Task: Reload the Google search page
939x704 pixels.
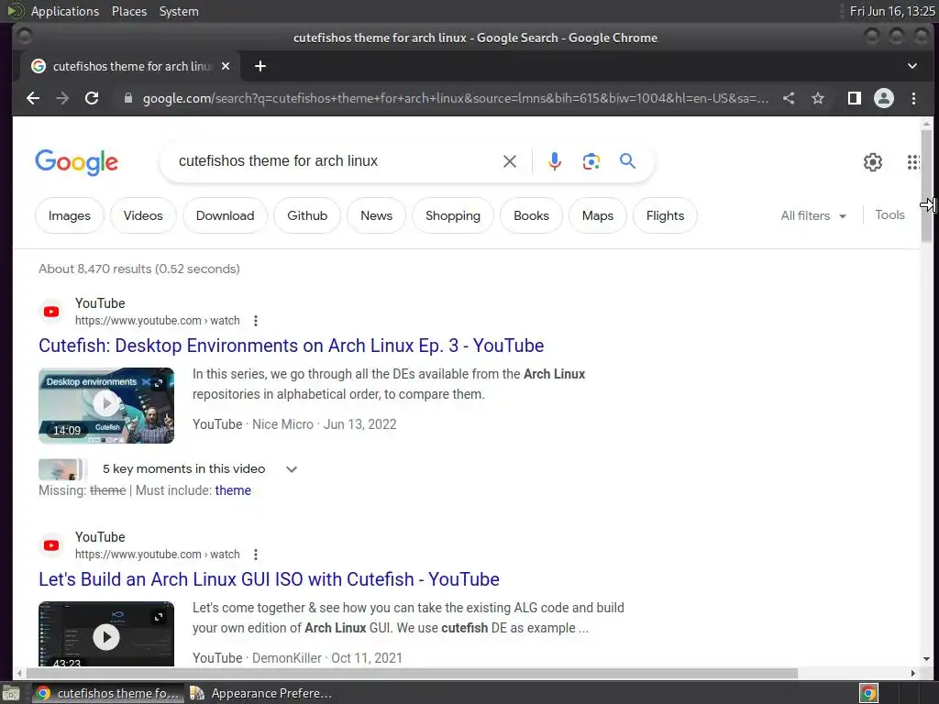Action: click(92, 98)
